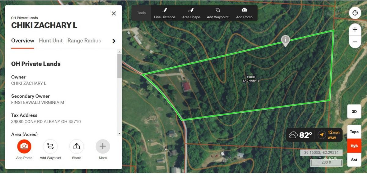Choose Add Photo in the Tools bar
This screenshot has height=174, width=367.
[x=244, y=13]
